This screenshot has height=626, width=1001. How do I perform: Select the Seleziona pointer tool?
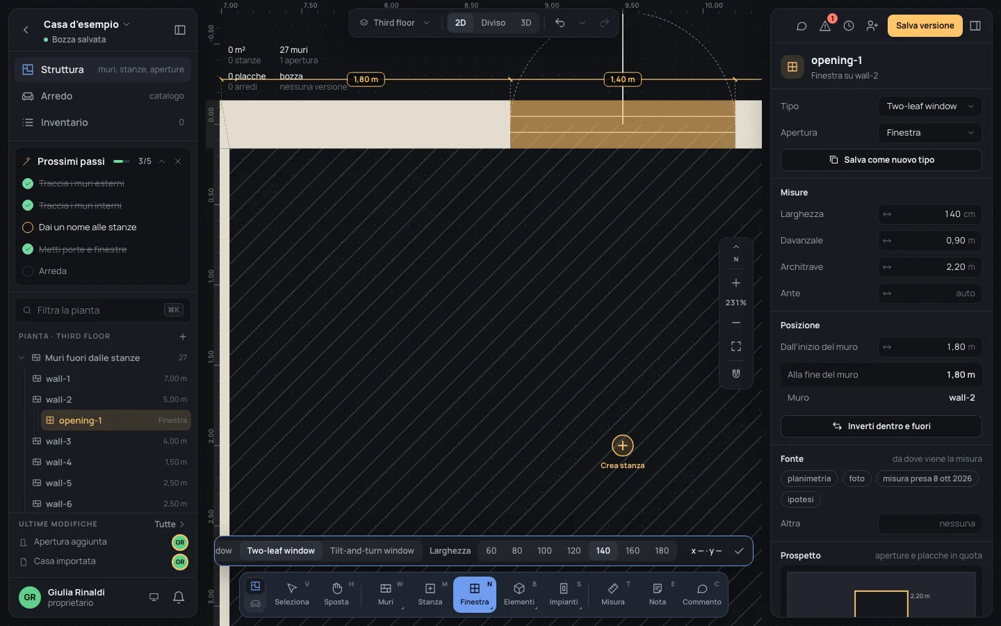(x=292, y=595)
